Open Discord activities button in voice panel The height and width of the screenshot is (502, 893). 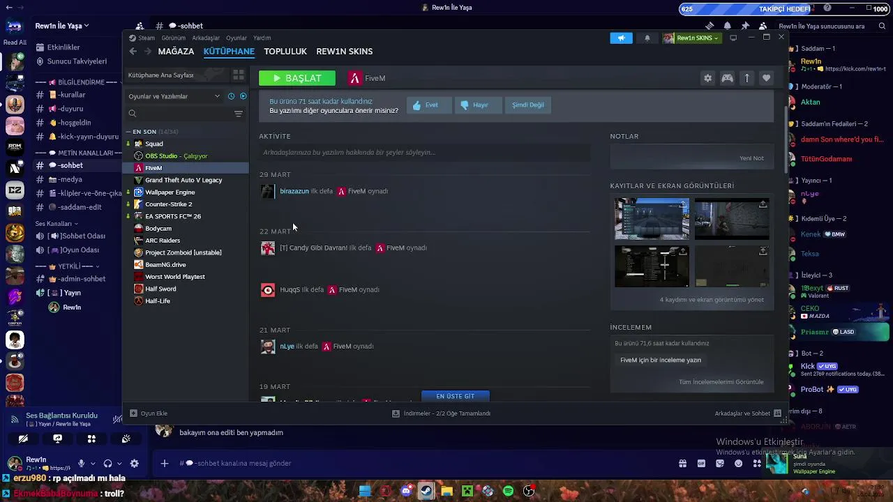point(91,439)
